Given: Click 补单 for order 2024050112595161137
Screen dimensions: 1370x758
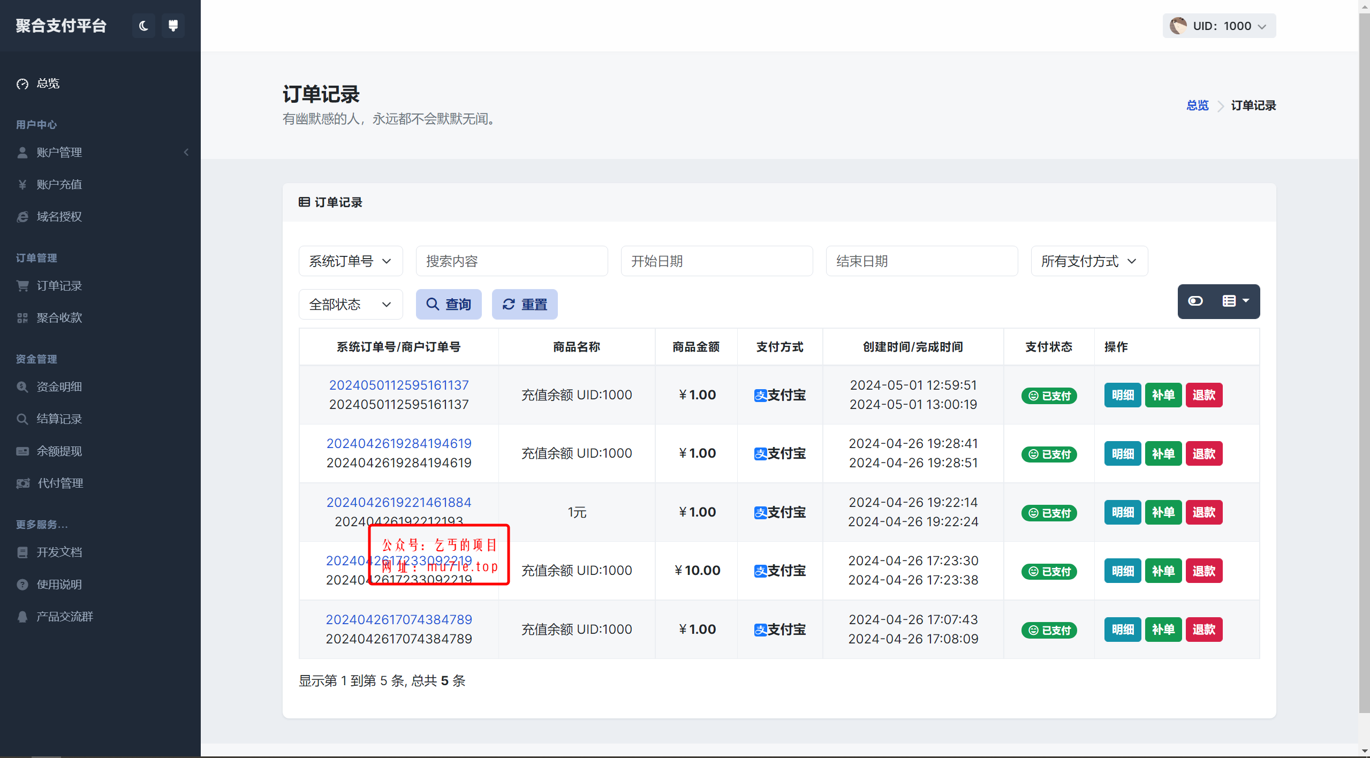Looking at the screenshot, I should tap(1163, 395).
